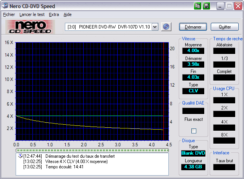Click the Démarrer speed value 3.98x
Image resolution: width=244 pixels, height=179 pixels.
point(193,64)
